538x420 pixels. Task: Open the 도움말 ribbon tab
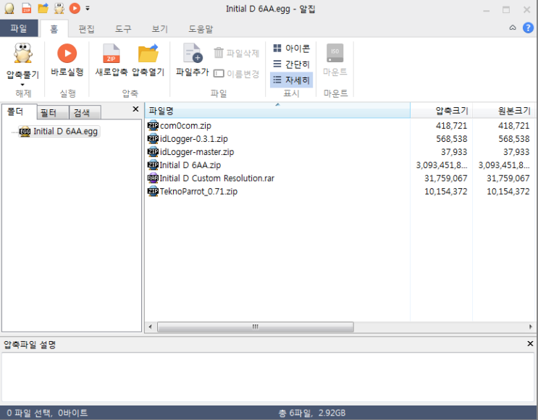tap(201, 29)
